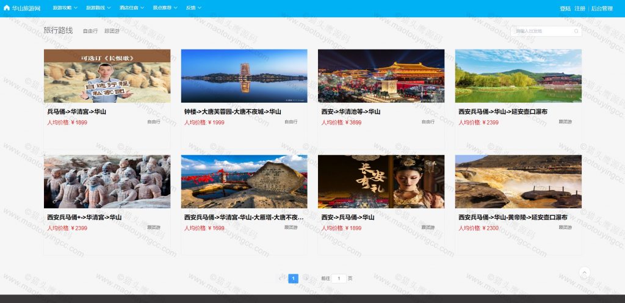Select the 跟团游 filter tab
This screenshot has width=625, height=303.
pos(112,31)
